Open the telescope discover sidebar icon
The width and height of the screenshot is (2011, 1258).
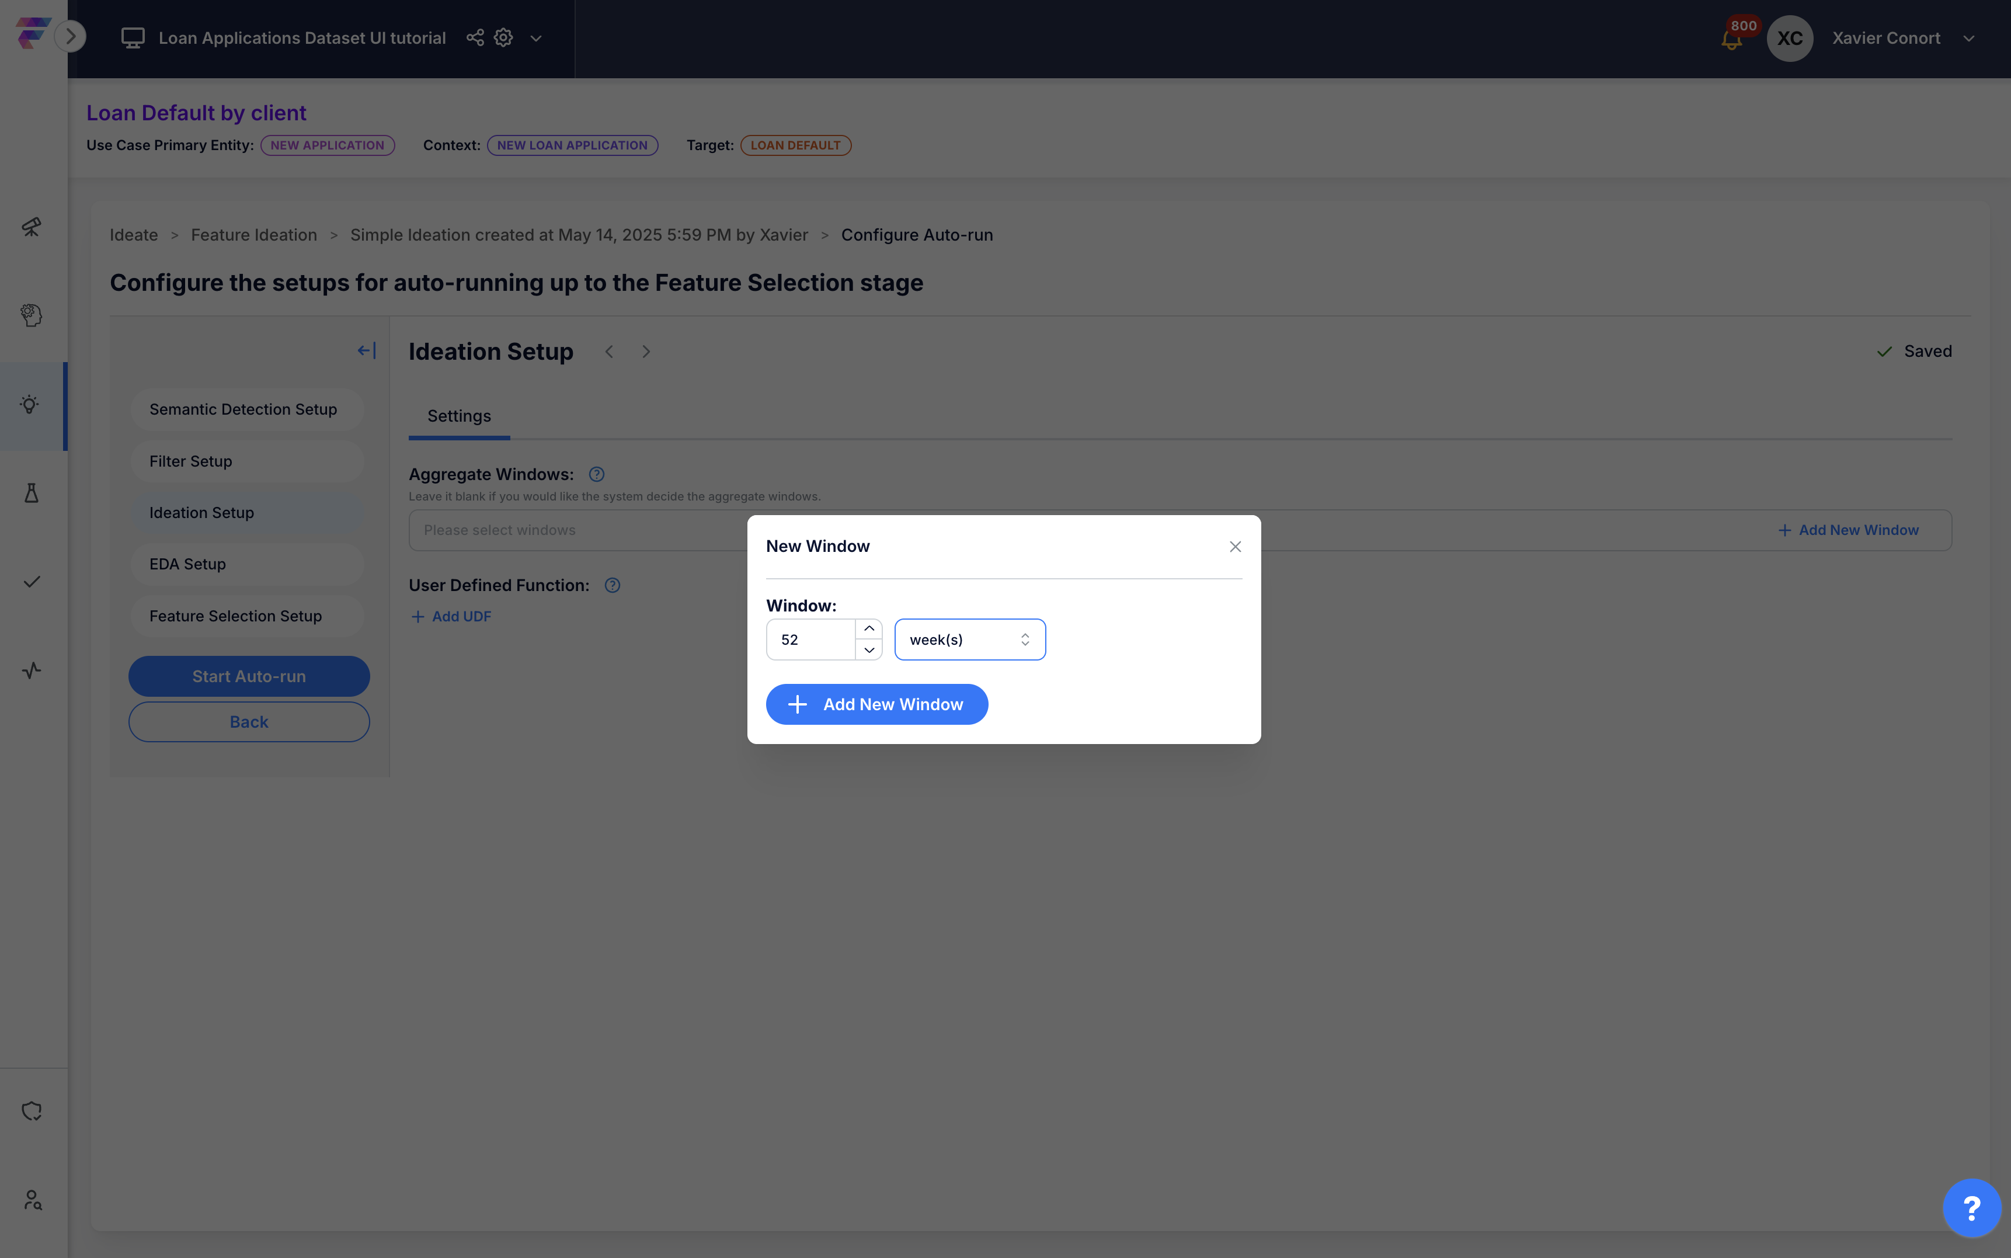click(32, 226)
